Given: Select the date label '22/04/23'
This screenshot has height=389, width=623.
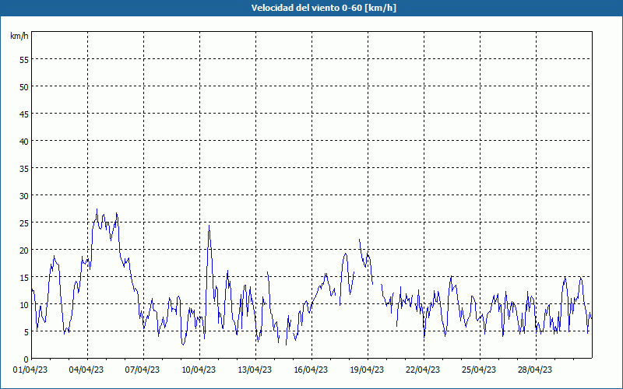Looking at the screenshot, I should (x=423, y=370).
